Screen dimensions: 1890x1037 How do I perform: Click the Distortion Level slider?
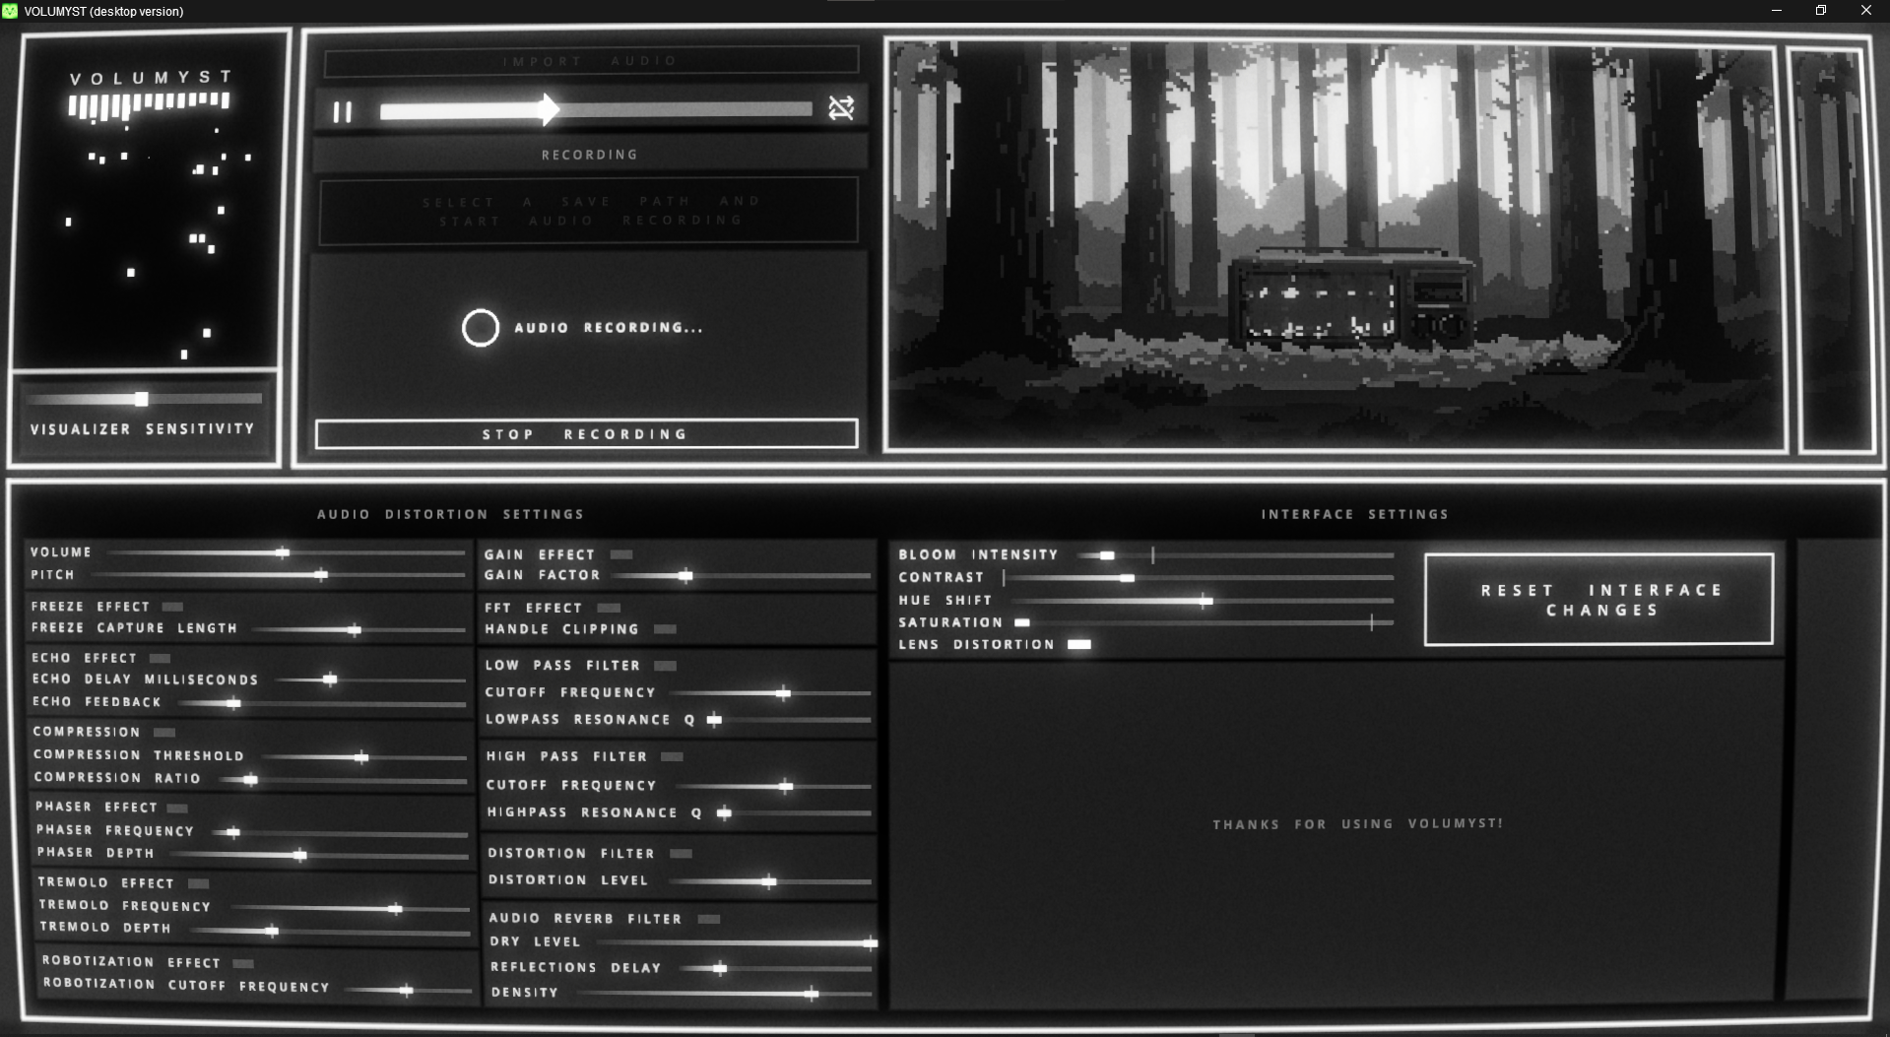click(770, 881)
